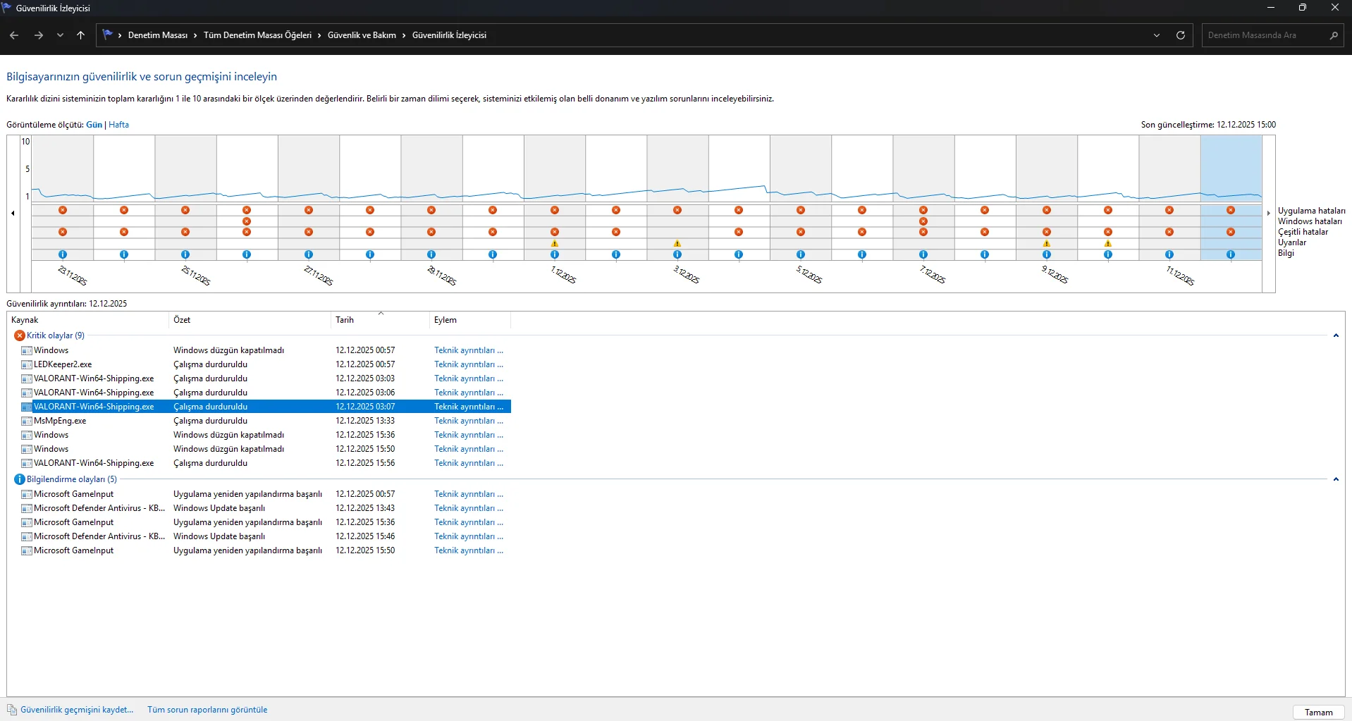The height and width of the screenshot is (721, 1352).
Task: Collapse the Bilgilendirme olayları (5) group
Action: 1336,479
